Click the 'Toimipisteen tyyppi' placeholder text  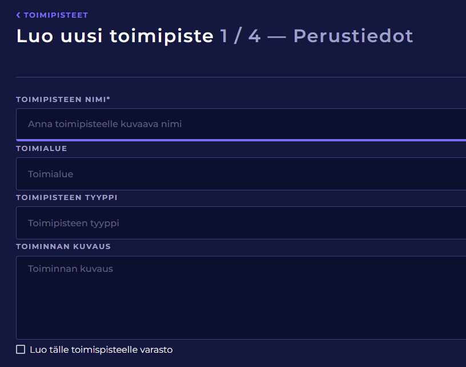(x=74, y=223)
